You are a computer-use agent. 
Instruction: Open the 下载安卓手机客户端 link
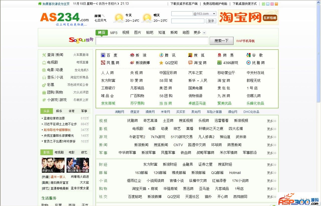(184, 4)
